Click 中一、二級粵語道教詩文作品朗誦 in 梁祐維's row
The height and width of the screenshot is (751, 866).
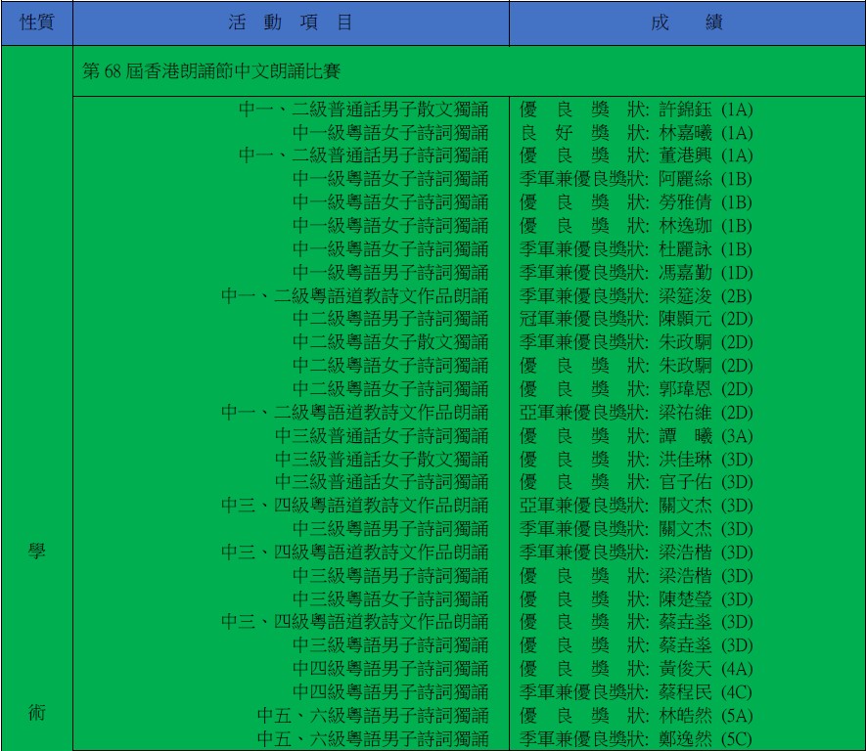point(354,413)
